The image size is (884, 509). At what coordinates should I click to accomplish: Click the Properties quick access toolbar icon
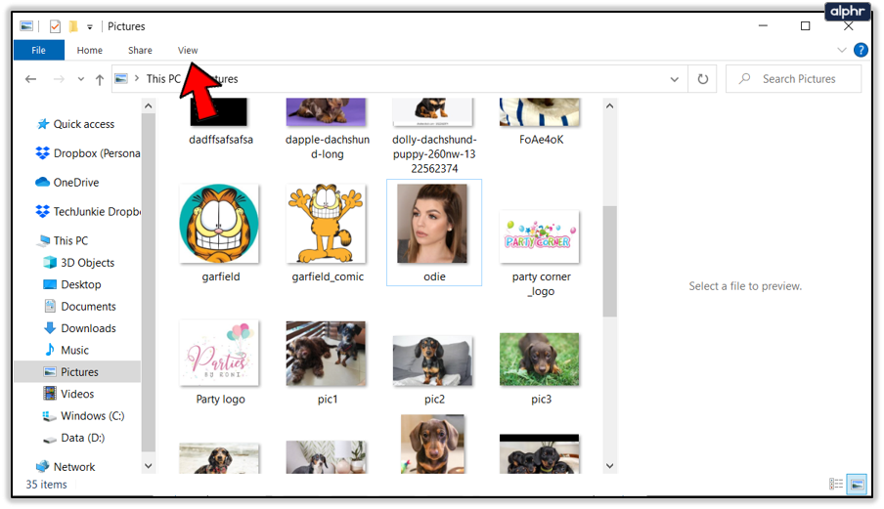point(55,26)
